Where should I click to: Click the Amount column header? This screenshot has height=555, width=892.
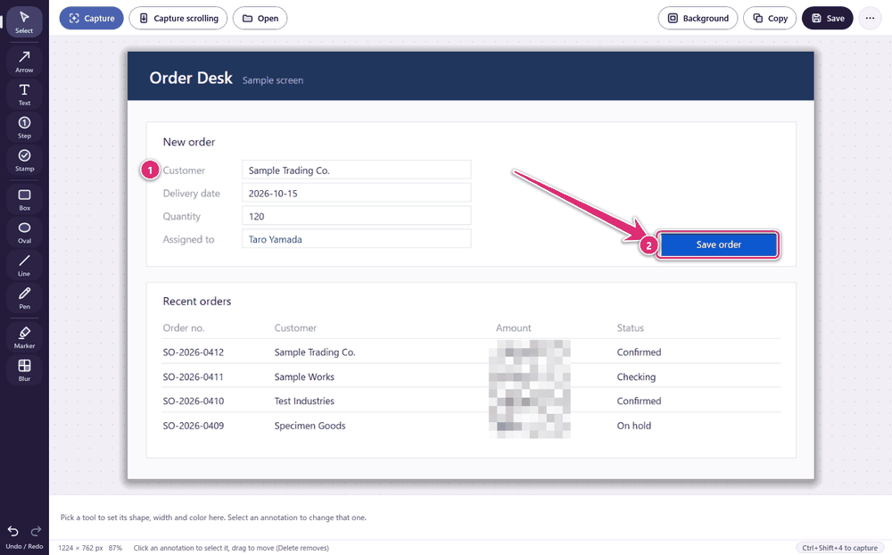coord(513,327)
